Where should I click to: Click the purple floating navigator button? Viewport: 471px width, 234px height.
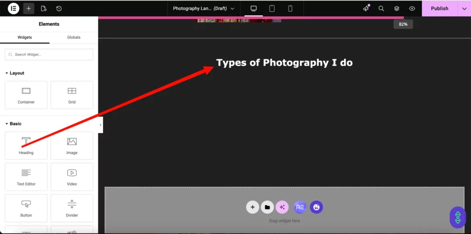(458, 217)
